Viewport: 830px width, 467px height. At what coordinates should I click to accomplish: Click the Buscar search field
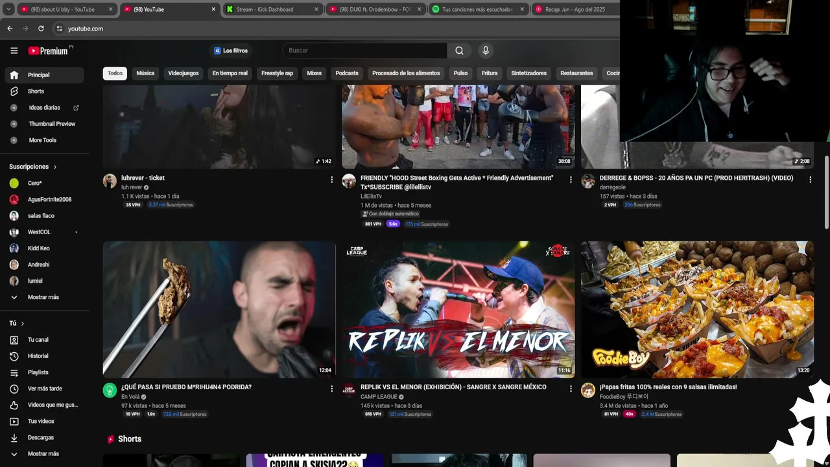pos(364,51)
